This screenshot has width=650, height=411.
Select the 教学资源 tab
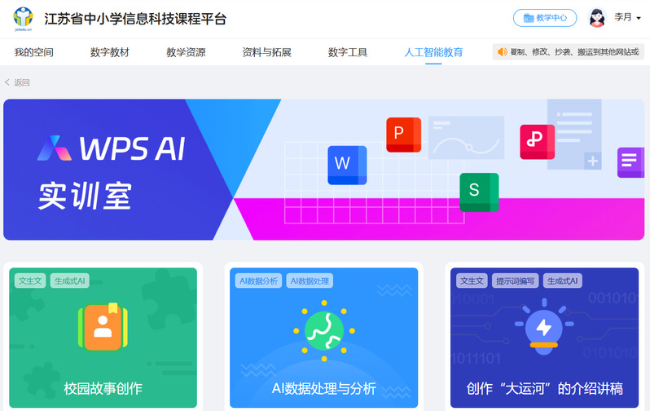(x=186, y=52)
